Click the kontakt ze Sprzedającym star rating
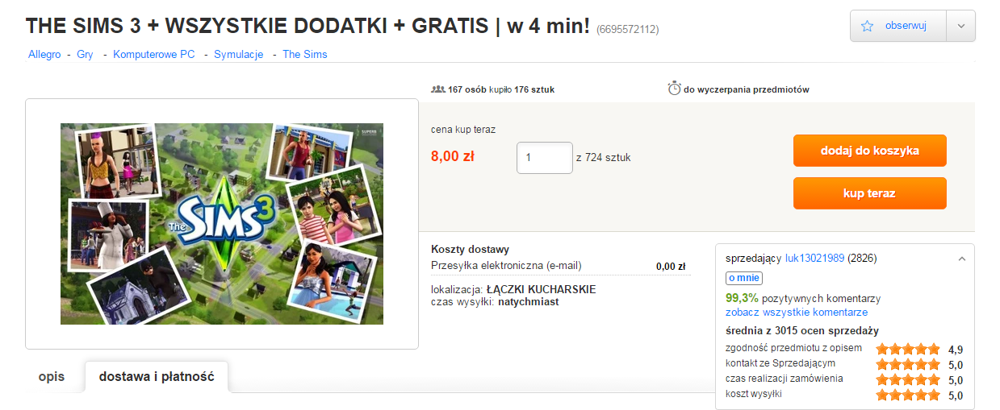The width and height of the screenshot is (1000, 410). tap(908, 364)
